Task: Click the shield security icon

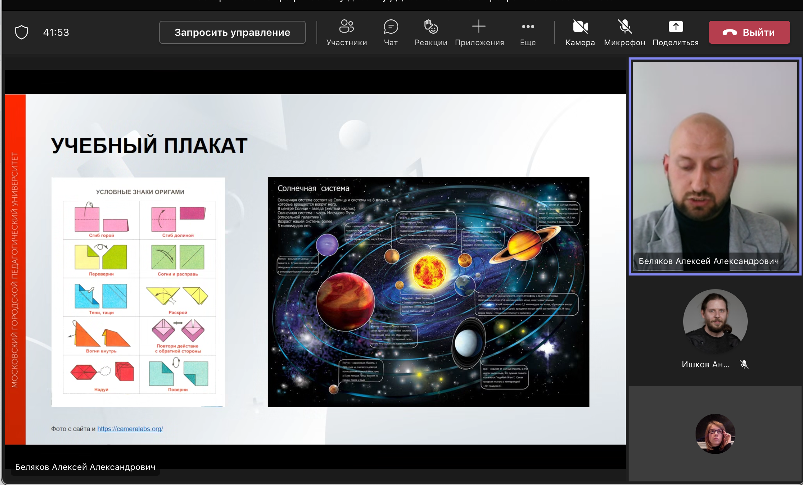Action: [22, 32]
